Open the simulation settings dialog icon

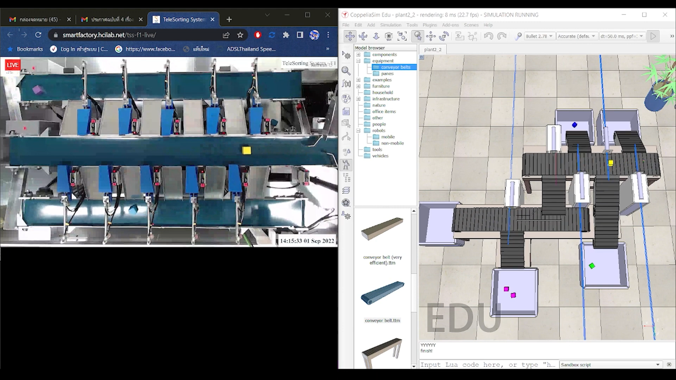[346, 56]
